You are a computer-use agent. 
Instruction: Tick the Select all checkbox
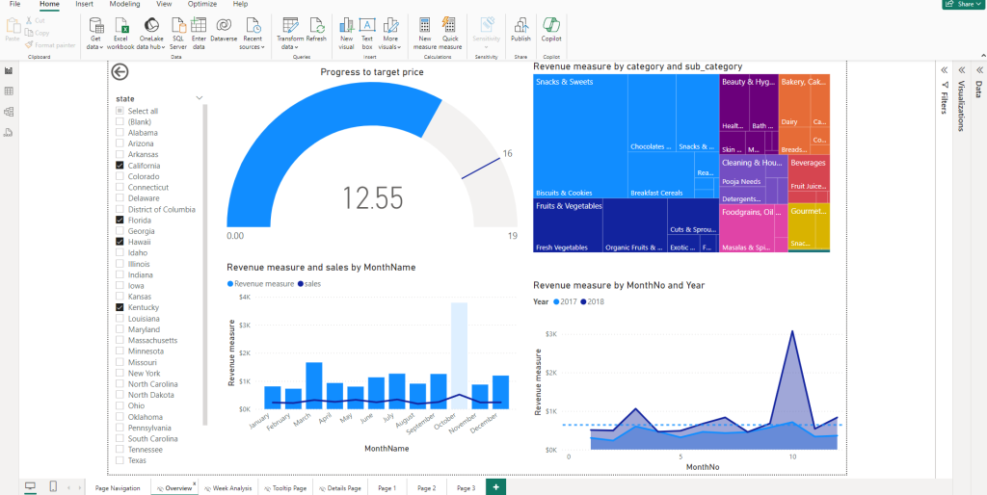pyautogui.click(x=120, y=111)
